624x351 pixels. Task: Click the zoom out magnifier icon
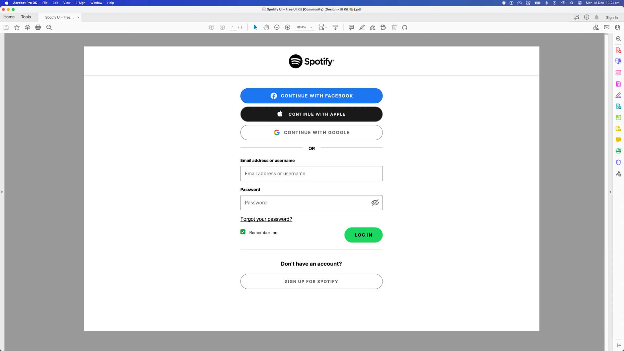point(277,27)
